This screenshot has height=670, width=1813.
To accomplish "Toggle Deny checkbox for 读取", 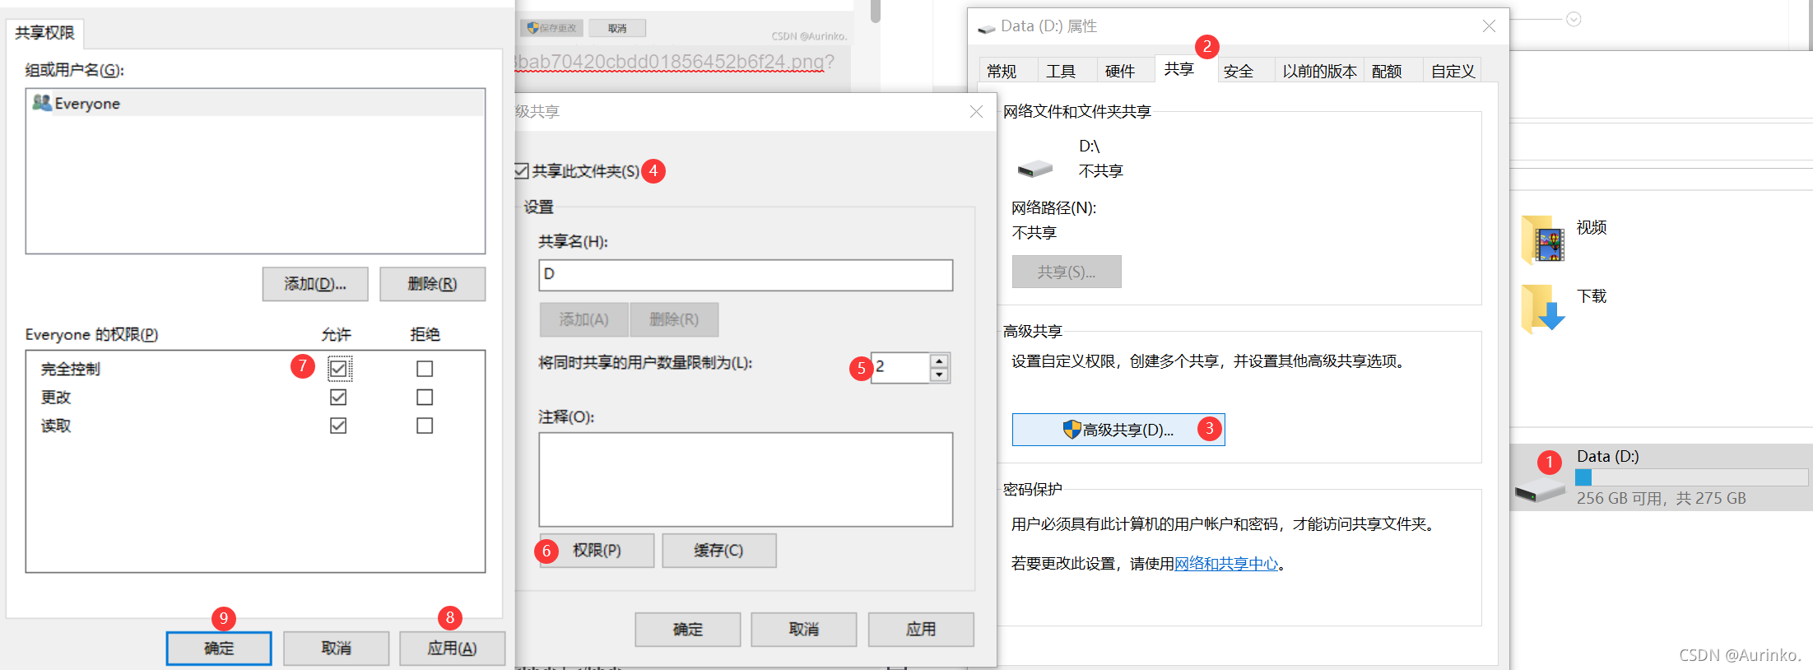I will pyautogui.click(x=425, y=426).
